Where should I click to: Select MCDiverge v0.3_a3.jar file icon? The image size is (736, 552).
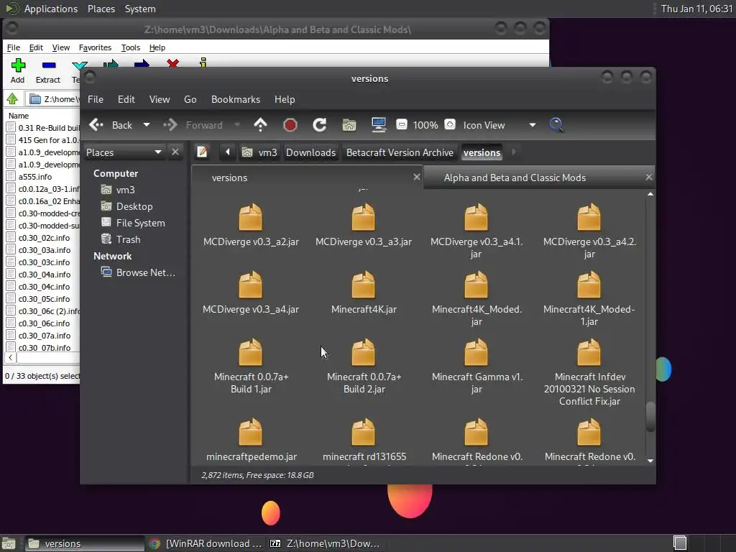(363, 217)
